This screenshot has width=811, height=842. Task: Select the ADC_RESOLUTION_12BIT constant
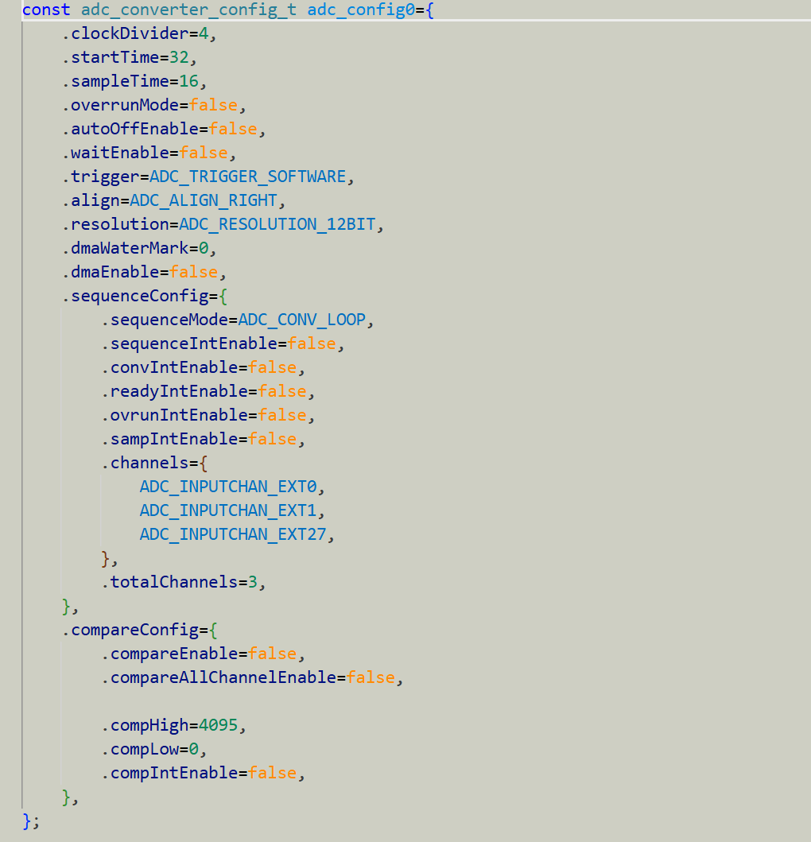tap(277, 224)
